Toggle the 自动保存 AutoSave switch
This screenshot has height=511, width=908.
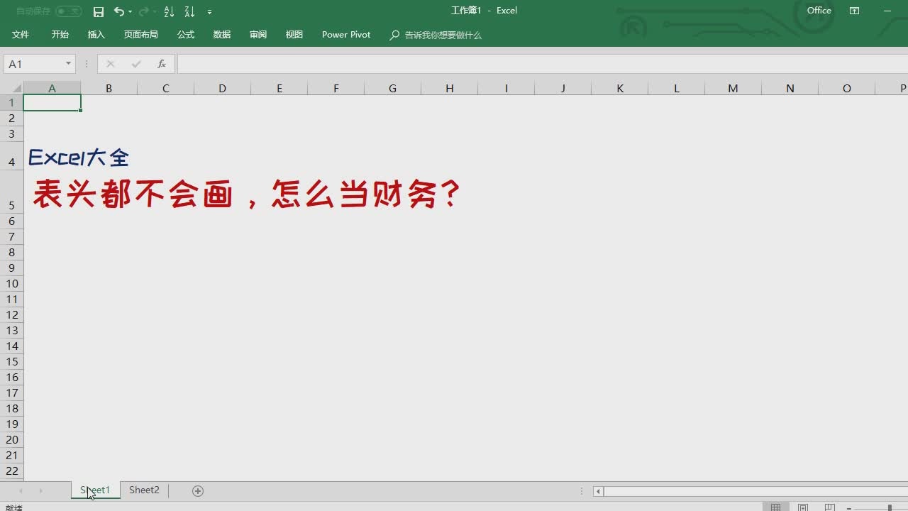tap(69, 11)
